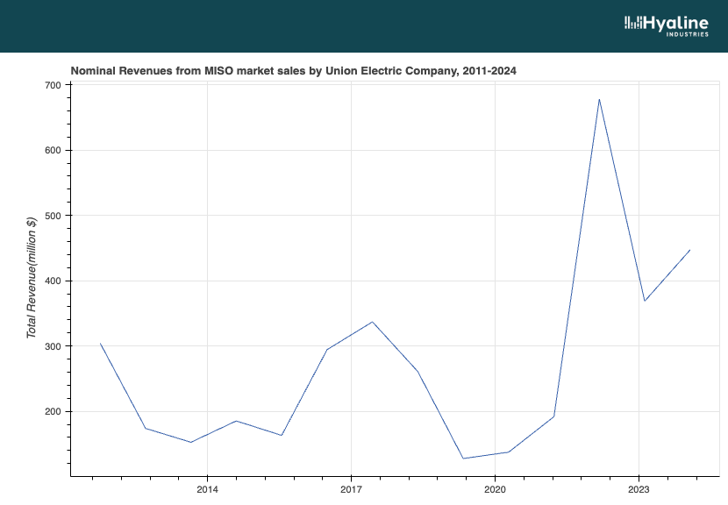Select the peak data point near 2022
Screen dimensions: 728x505
[x=600, y=100]
